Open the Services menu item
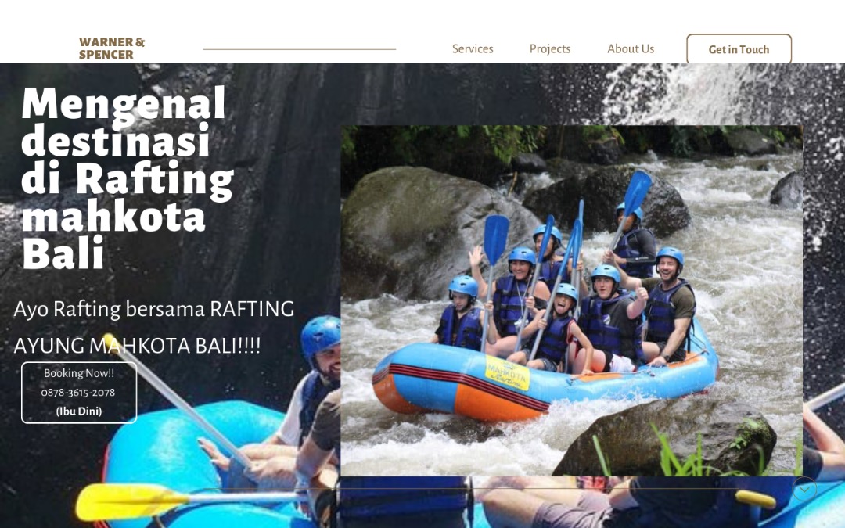Viewport: 845px width, 528px height. click(x=473, y=49)
